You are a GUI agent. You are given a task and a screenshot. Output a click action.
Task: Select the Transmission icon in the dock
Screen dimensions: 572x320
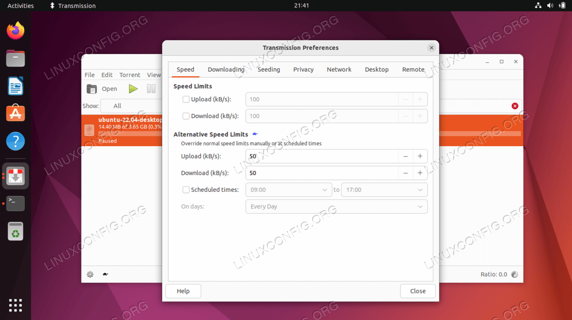[x=16, y=176]
